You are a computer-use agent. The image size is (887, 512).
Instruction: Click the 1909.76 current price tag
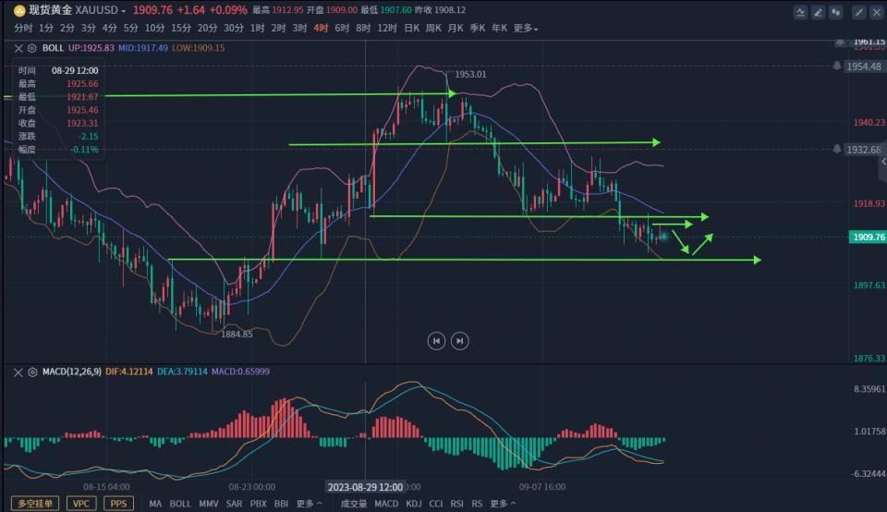868,237
